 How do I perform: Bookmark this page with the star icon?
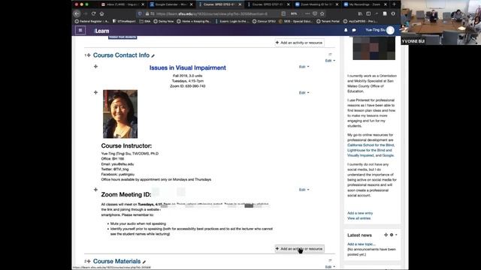coord(322,13)
